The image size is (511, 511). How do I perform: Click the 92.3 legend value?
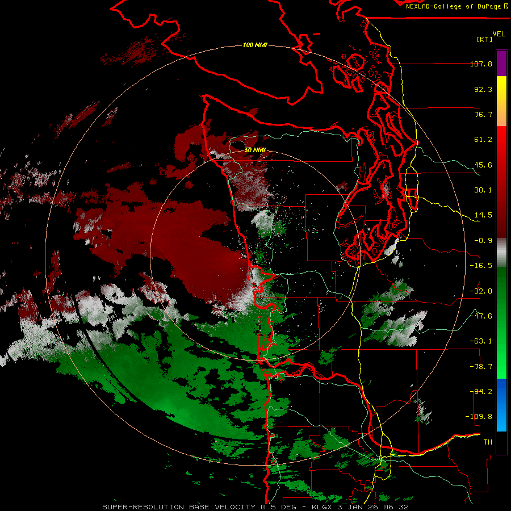[x=483, y=89]
